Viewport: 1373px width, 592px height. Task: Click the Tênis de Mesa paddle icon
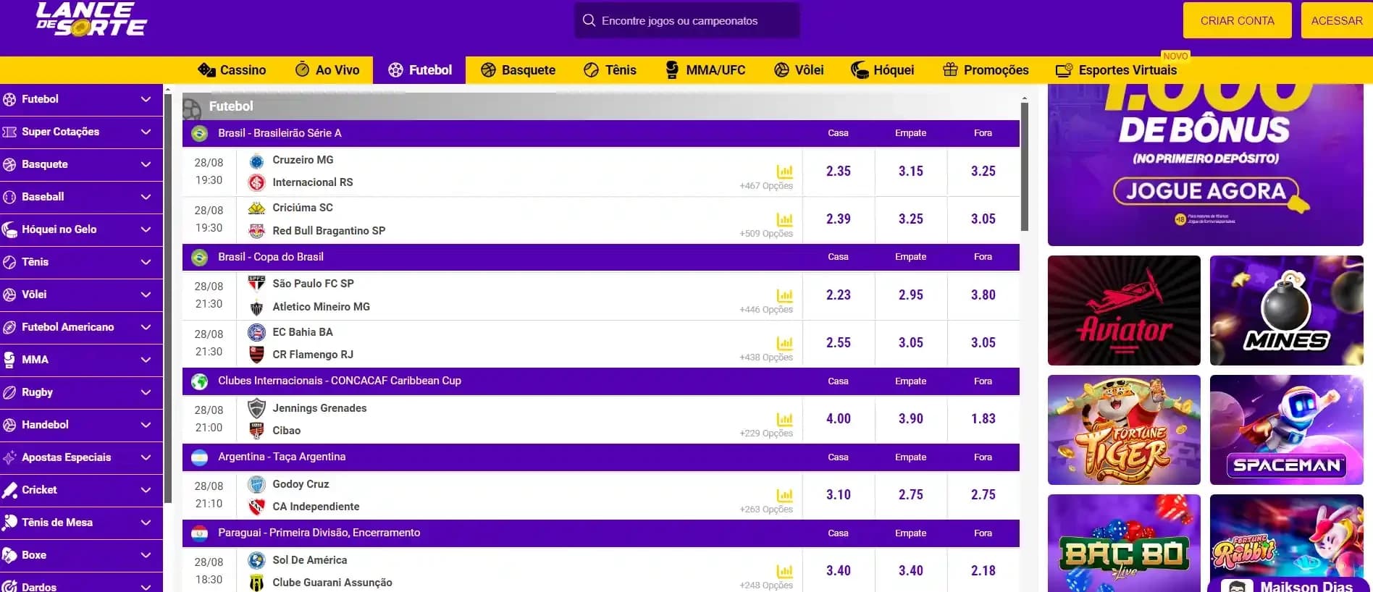click(9, 523)
